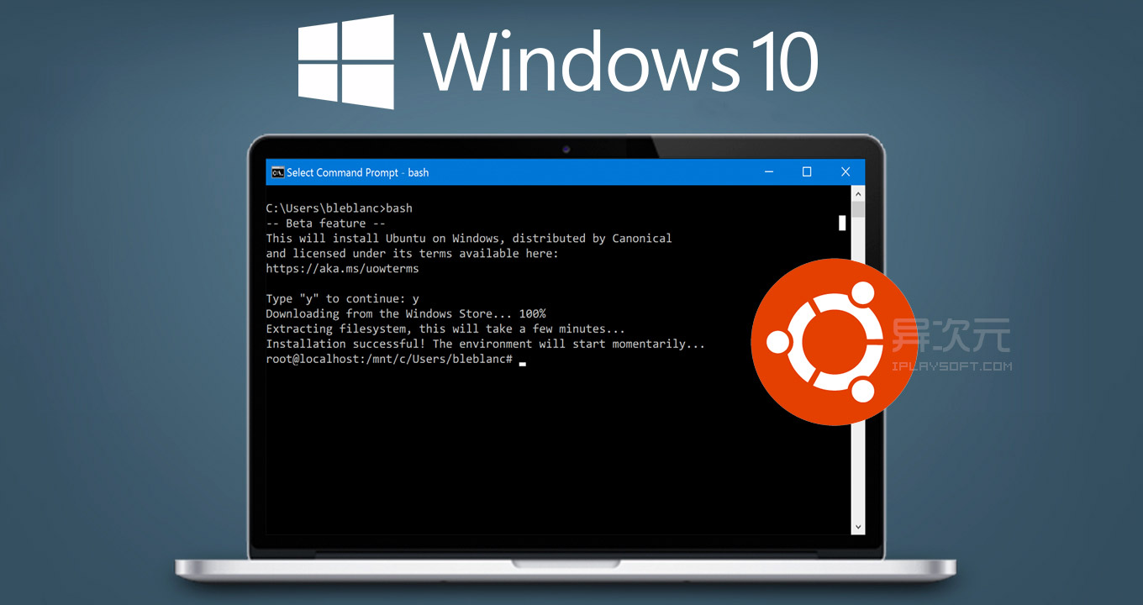This screenshot has height=605, width=1143.
Task: Click the scrollbar down arrow in console
Action: click(858, 527)
